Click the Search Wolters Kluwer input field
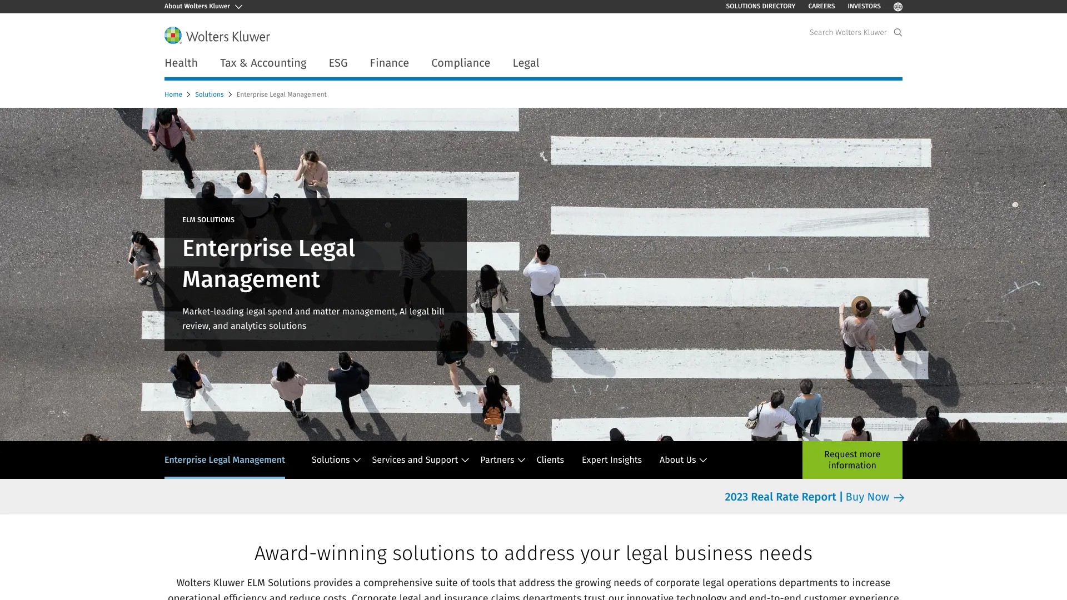This screenshot has height=600, width=1067. click(847, 32)
